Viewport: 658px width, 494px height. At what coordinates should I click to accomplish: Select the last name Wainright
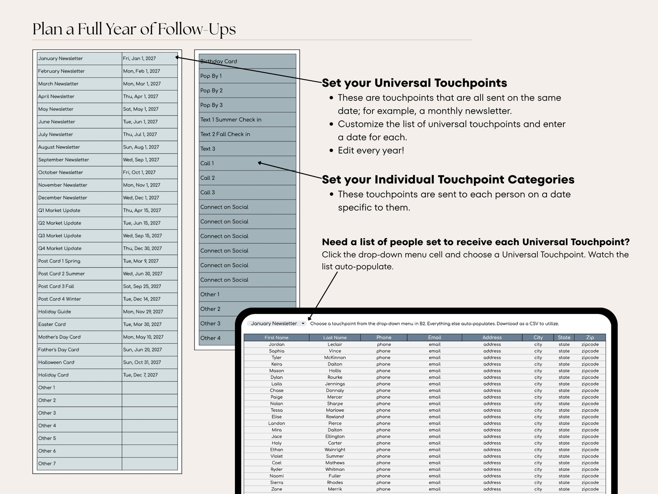click(335, 450)
